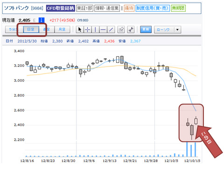Click the 2,200 price axis label
The image size is (224, 170).
[19, 140]
